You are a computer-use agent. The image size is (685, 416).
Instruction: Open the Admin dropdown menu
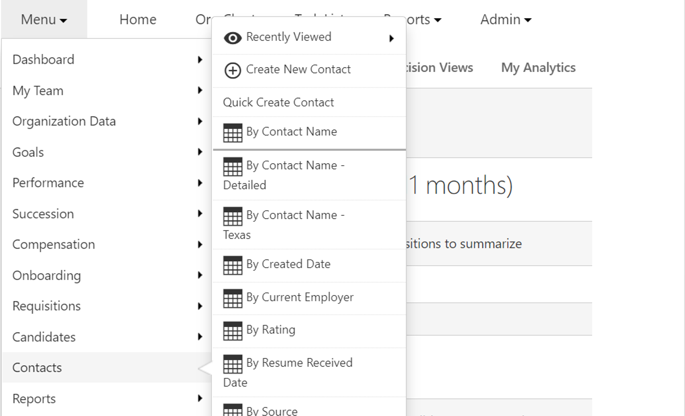(506, 19)
